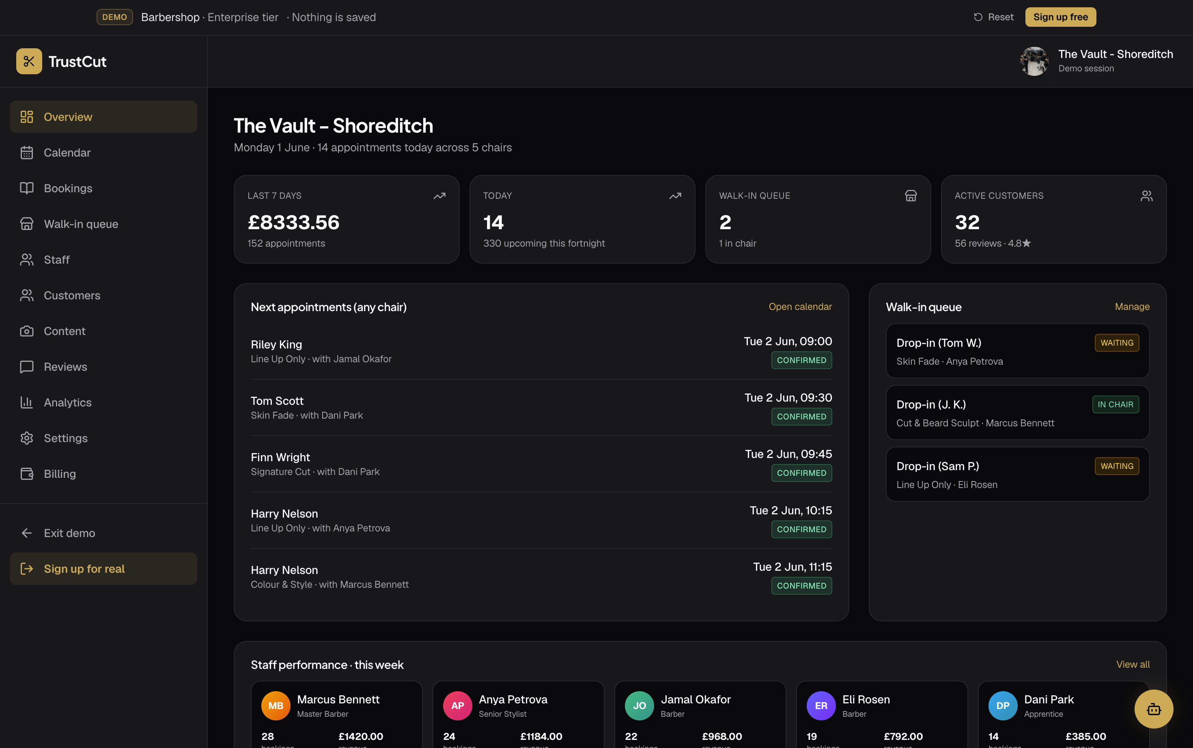This screenshot has width=1193, height=748.
Task: Click the Settings gear icon in sidebar
Action: click(x=27, y=438)
